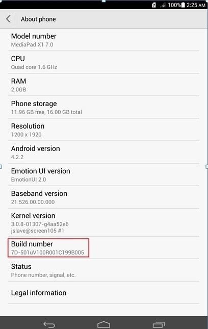This screenshot has height=329, width=208.
Task: Tap the no-signal icon in status bar
Action: coord(163,5)
